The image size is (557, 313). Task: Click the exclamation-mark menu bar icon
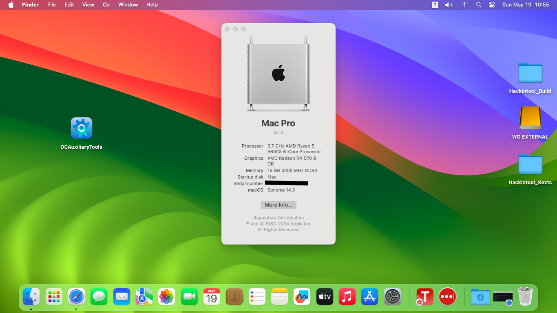click(x=435, y=5)
